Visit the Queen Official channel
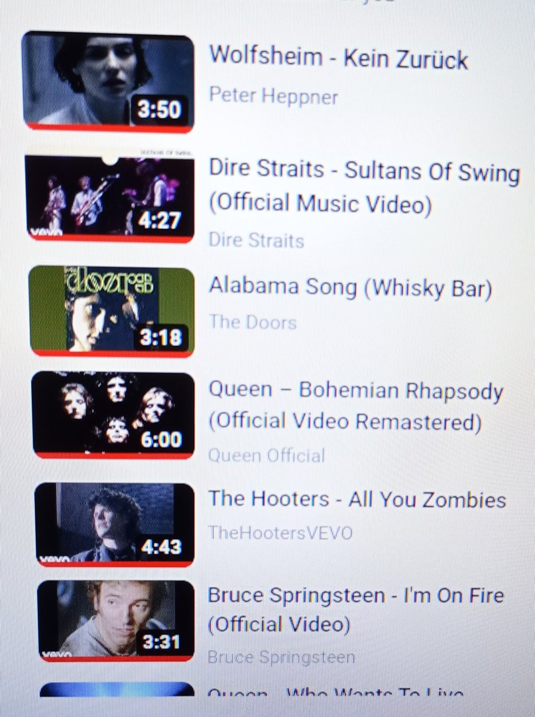Screen dimensions: 535x717 click(267, 455)
